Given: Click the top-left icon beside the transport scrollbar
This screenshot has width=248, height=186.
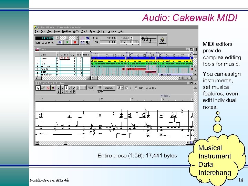Looking at the screenshot, I should (x=82, y=38).
